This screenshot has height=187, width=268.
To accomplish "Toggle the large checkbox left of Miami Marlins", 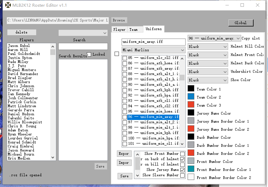I will pos(117,54).
